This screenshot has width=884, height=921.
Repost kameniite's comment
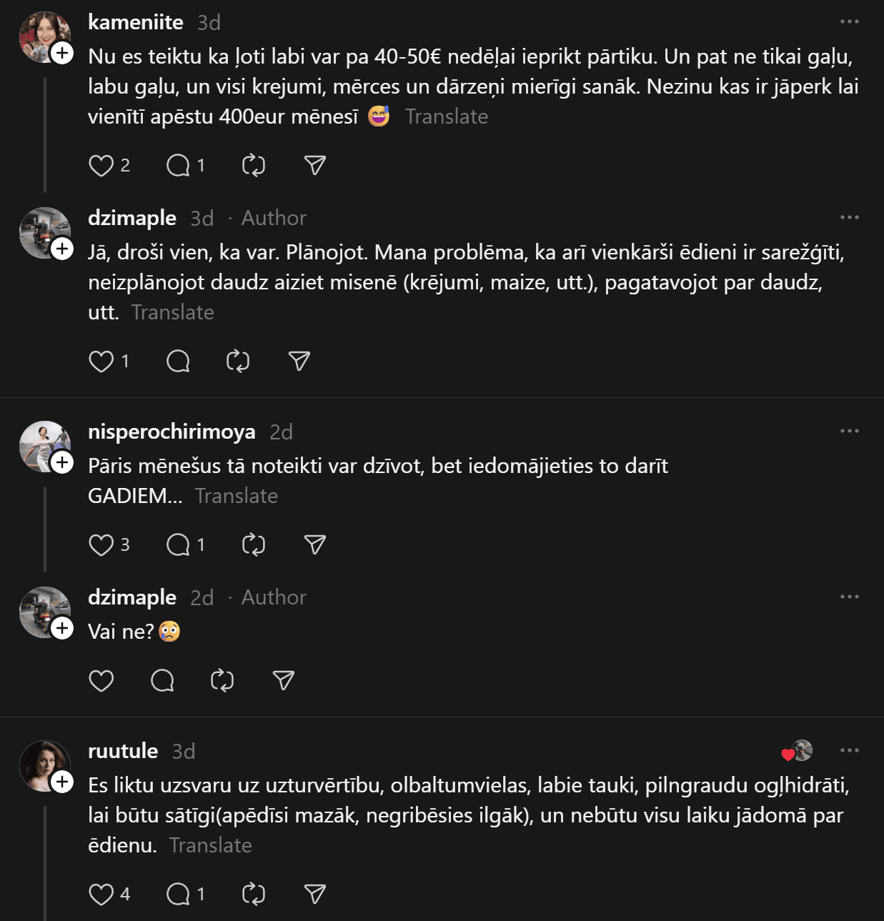pyautogui.click(x=254, y=166)
